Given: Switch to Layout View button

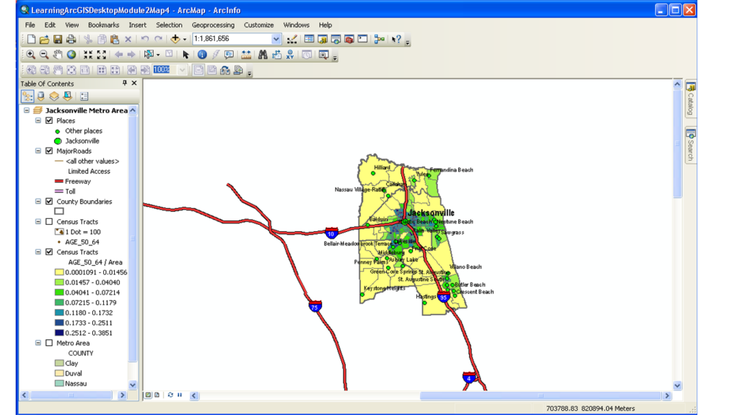Looking at the screenshot, I should pyautogui.click(x=157, y=396).
